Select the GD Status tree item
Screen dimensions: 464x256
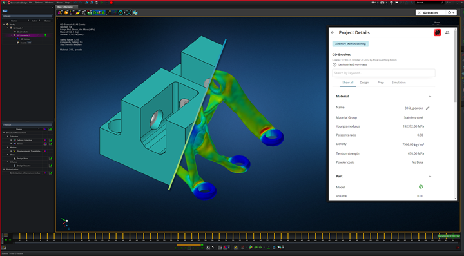25,39
